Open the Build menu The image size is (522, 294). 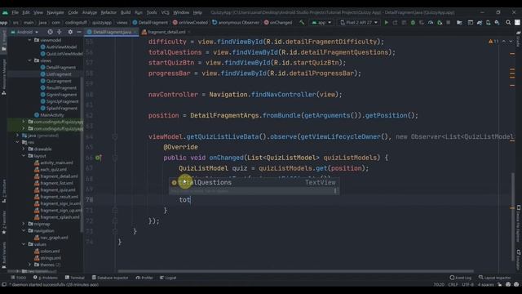(126, 12)
